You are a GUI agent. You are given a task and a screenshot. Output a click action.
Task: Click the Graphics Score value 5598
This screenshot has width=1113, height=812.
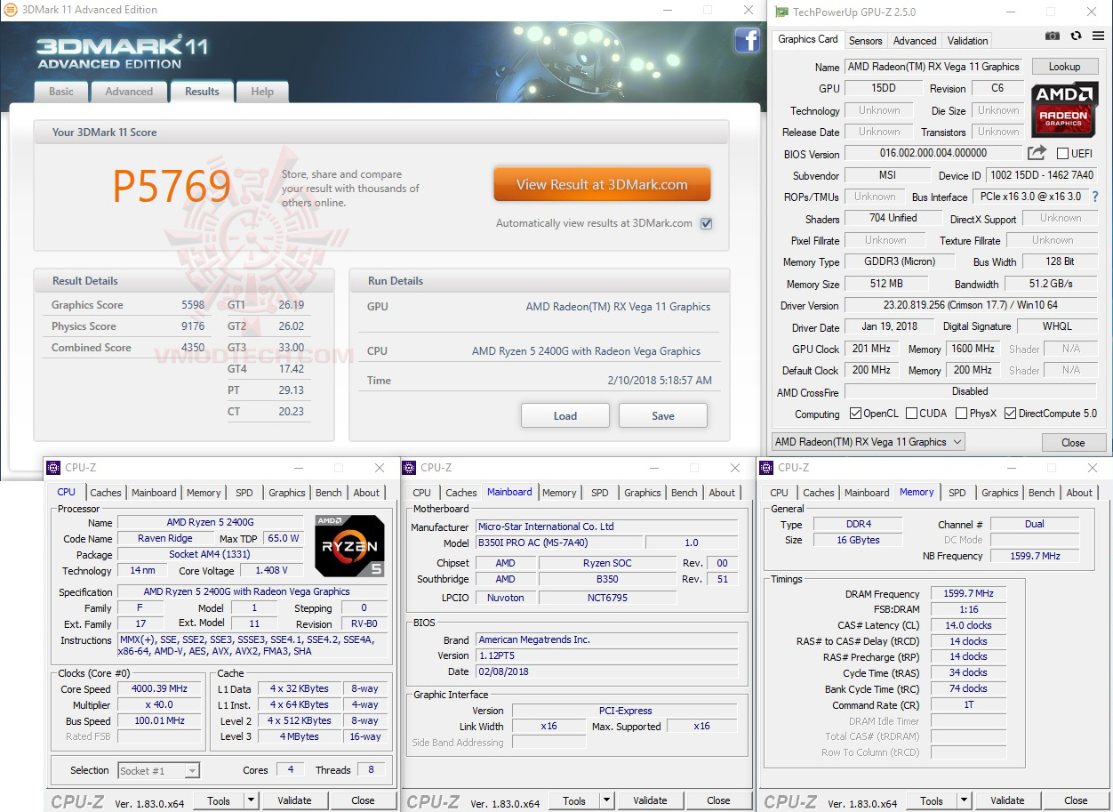193,305
